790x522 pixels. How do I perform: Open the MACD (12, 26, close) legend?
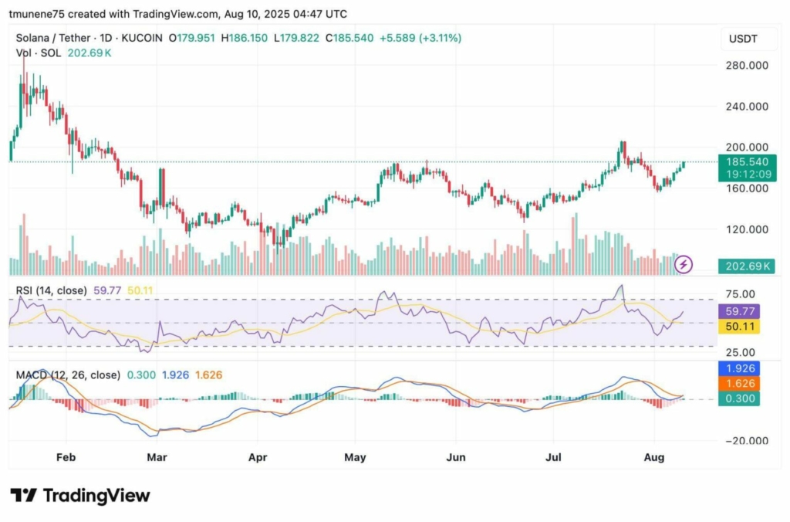click(68, 375)
